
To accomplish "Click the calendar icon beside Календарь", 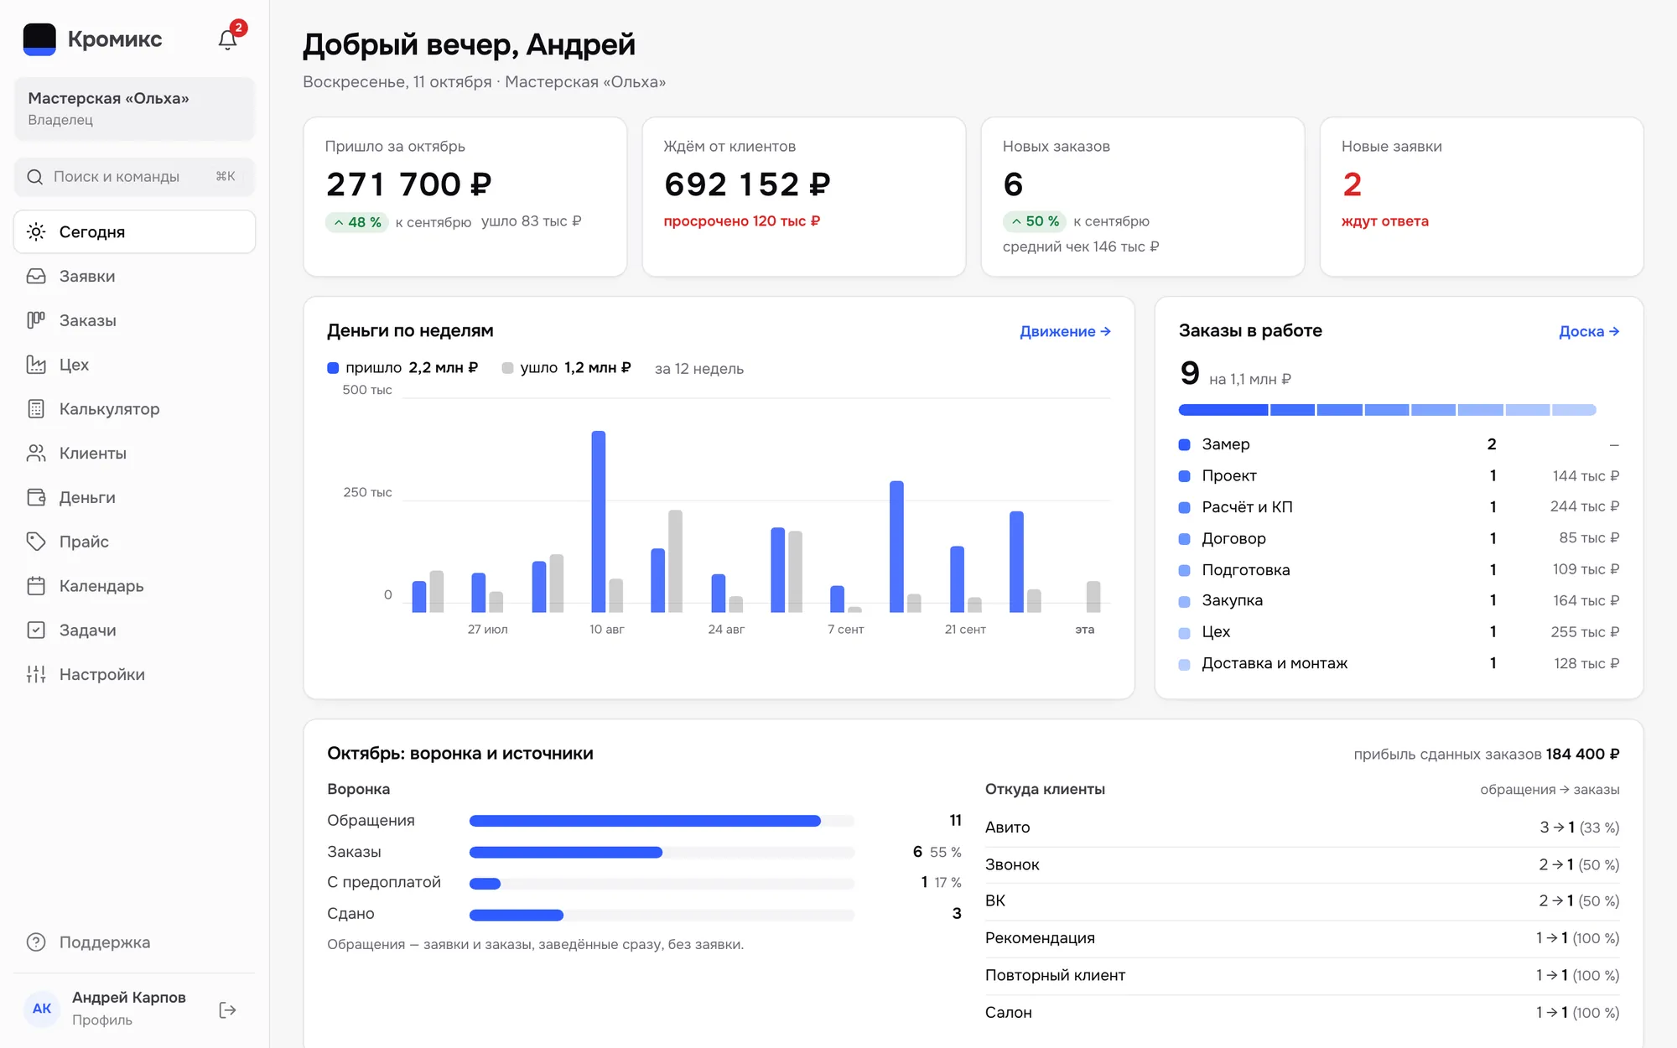I will tap(36, 586).
